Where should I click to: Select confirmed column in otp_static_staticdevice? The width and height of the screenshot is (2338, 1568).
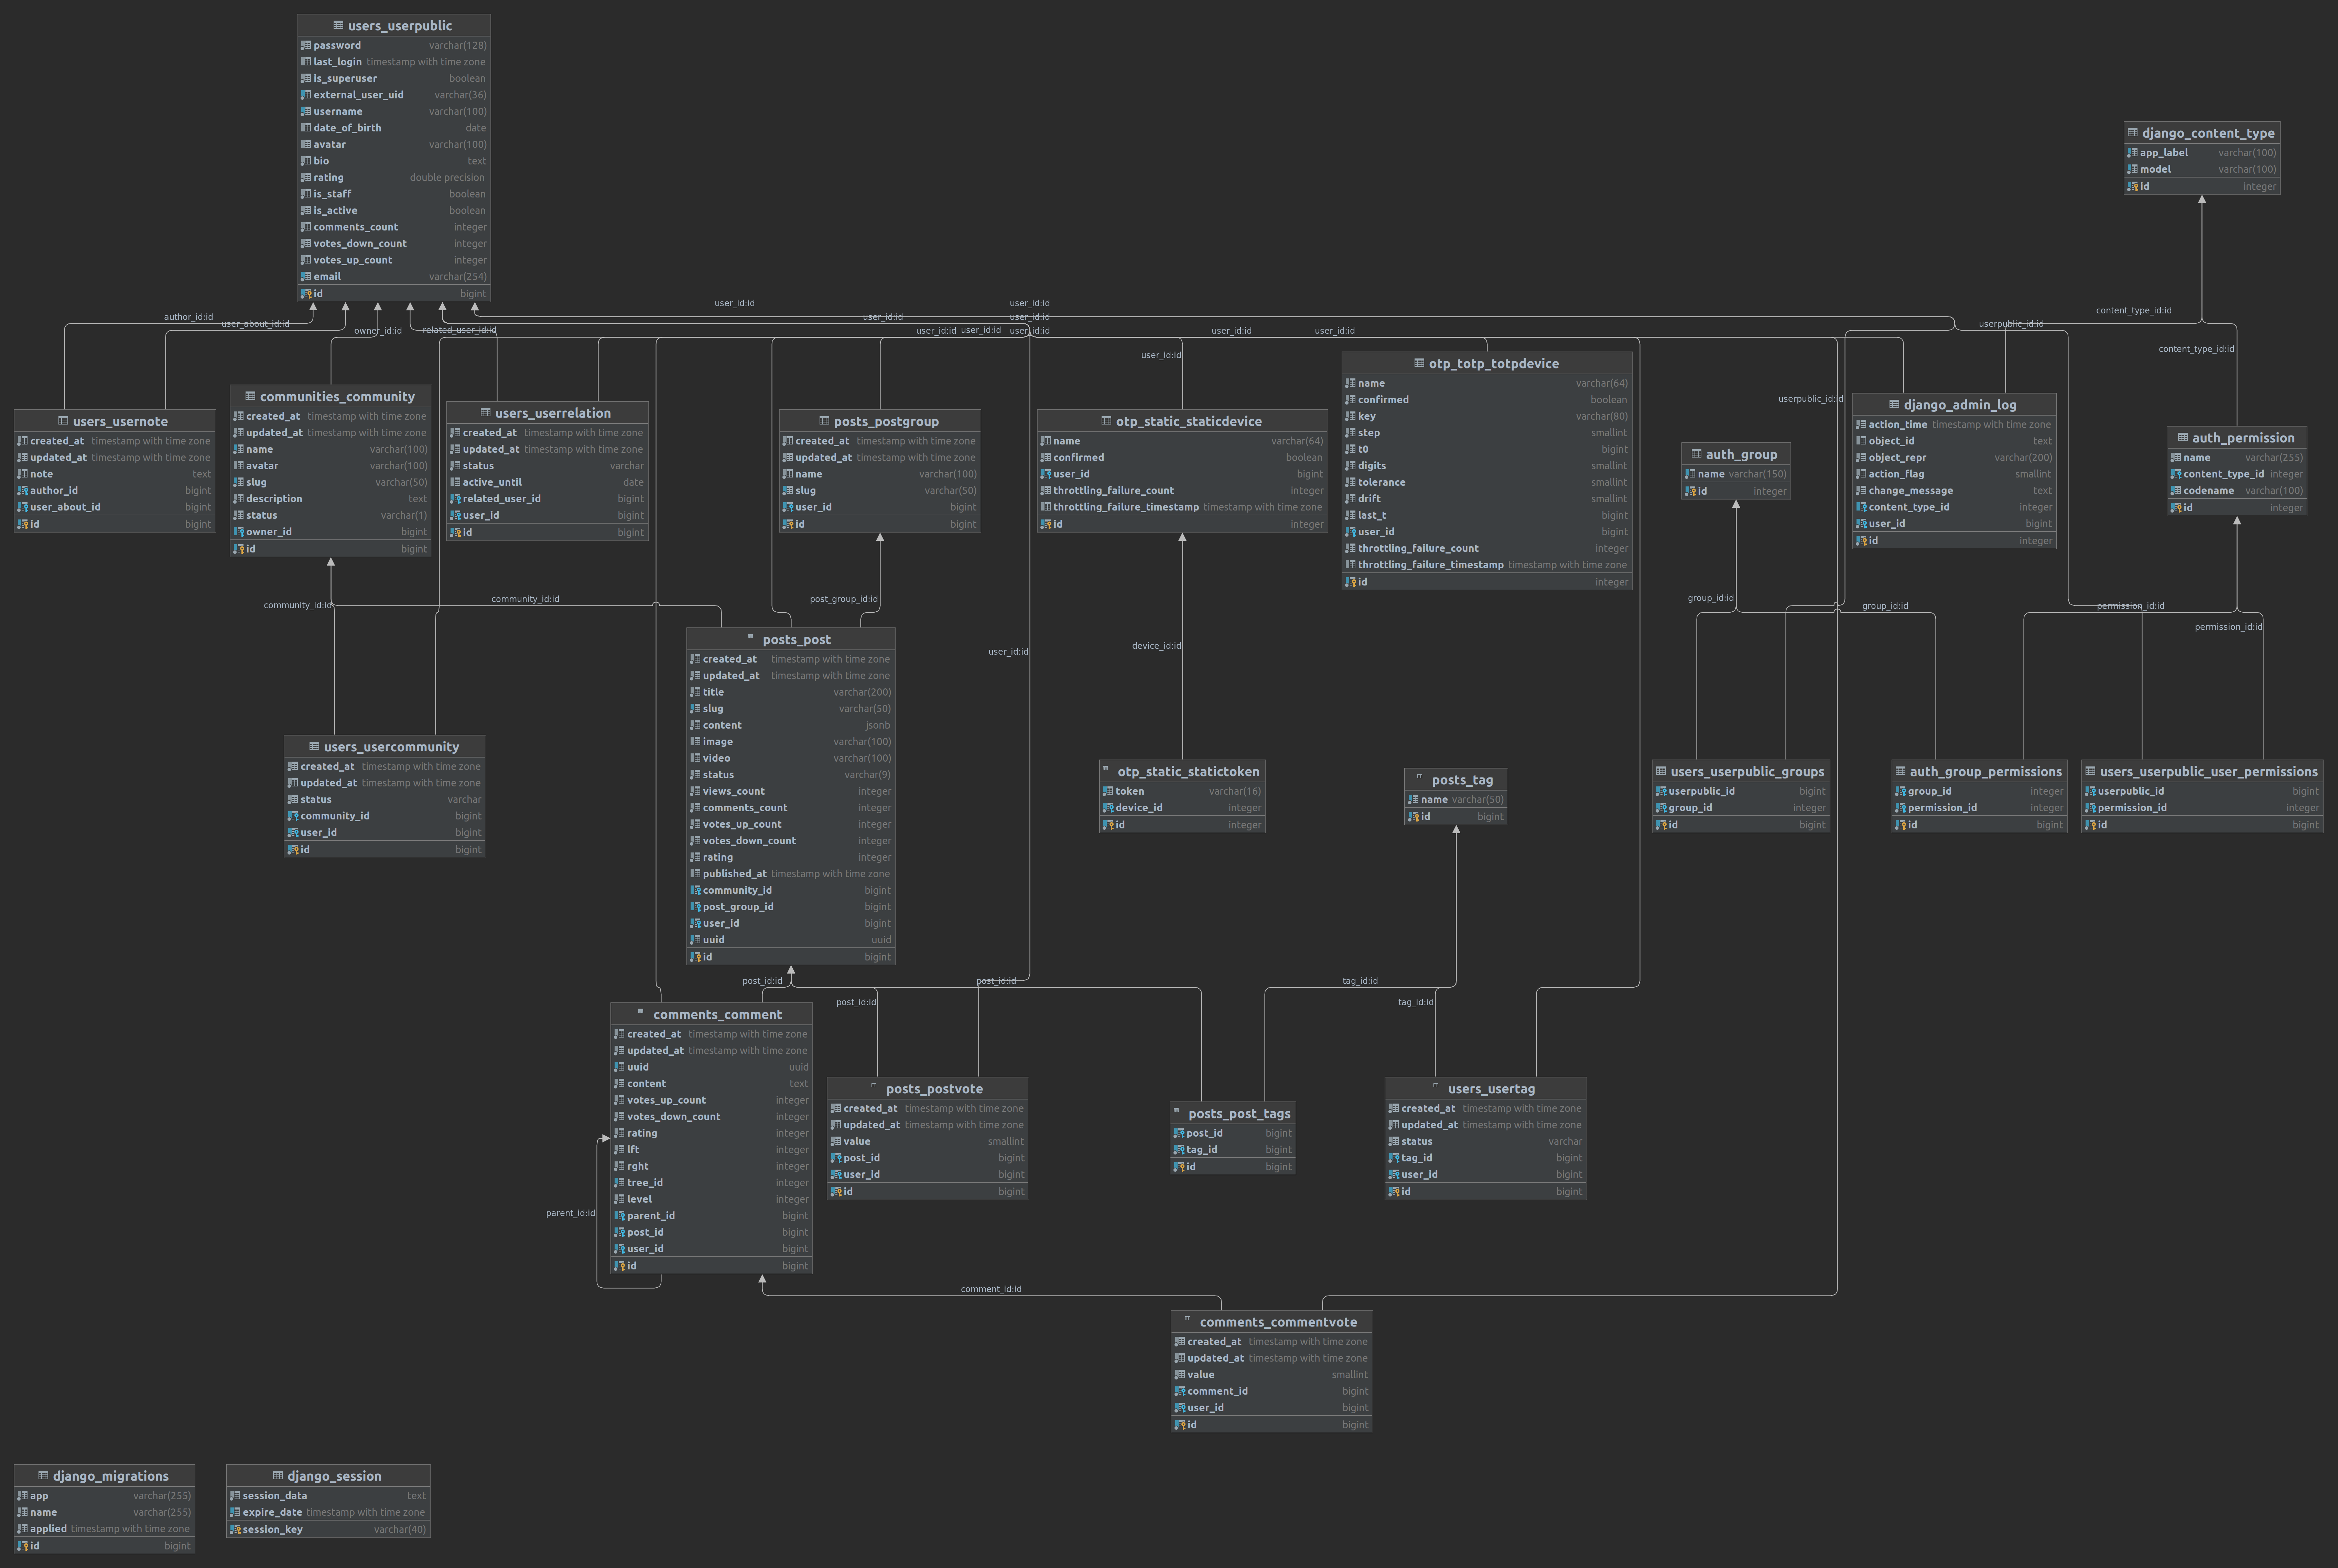tap(1182, 458)
